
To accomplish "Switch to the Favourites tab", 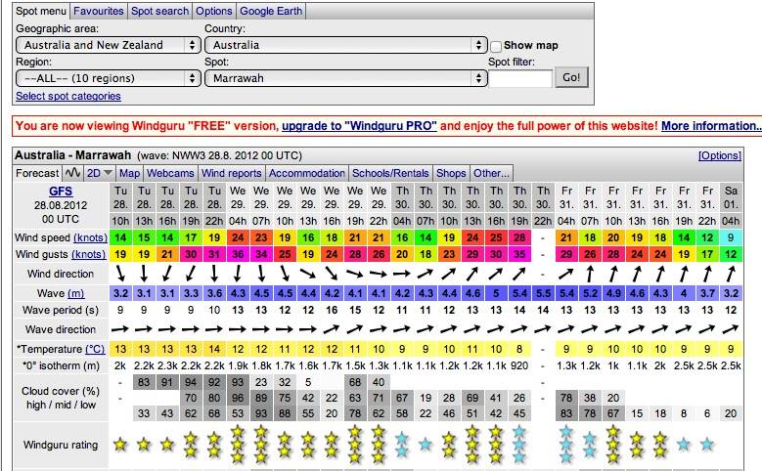I will coord(100,12).
